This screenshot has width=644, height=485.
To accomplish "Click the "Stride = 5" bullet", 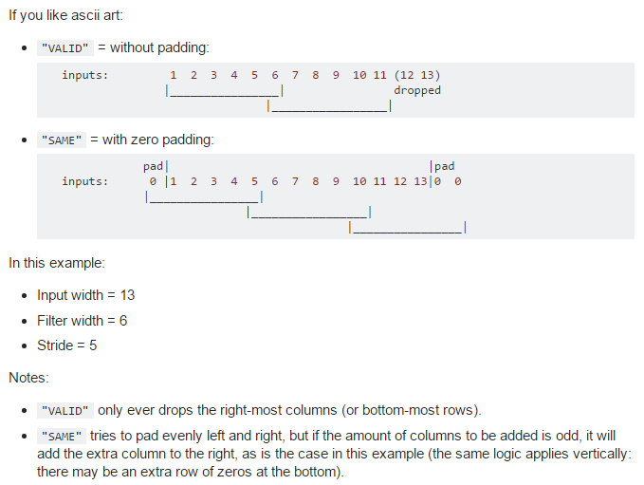I will [67, 345].
